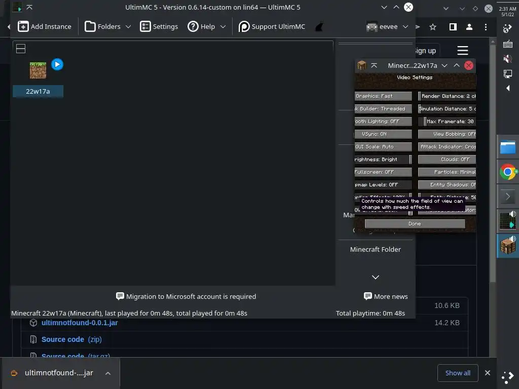Expand the download item chevron for ultimnotfound jar

coord(107,373)
